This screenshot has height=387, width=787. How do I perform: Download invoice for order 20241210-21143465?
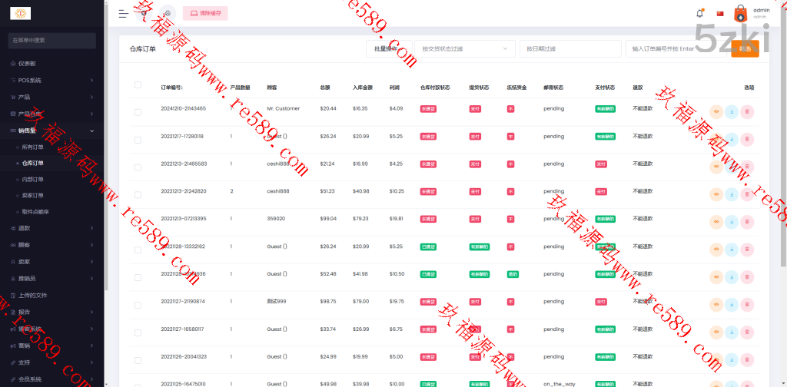(732, 112)
